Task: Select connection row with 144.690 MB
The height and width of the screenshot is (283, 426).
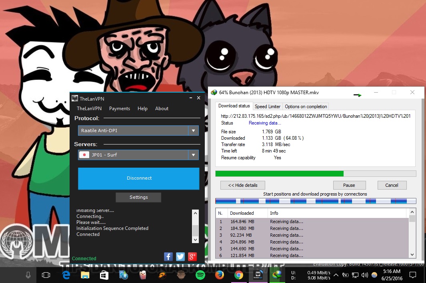Action: (x=312, y=249)
